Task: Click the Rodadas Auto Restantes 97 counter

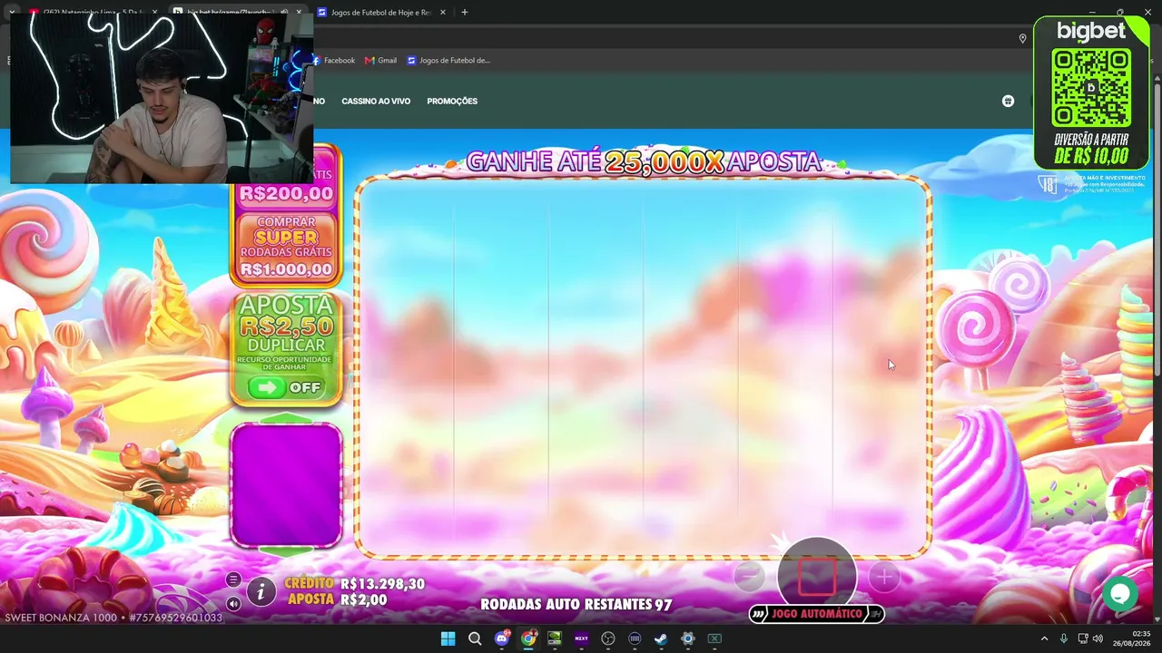Action: tap(576, 604)
